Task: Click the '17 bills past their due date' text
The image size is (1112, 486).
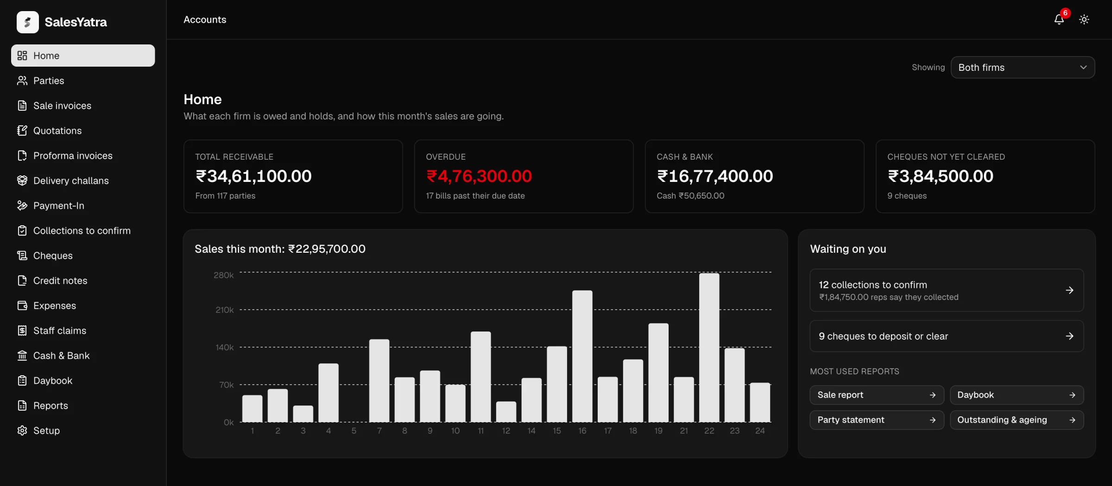Action: click(x=475, y=196)
